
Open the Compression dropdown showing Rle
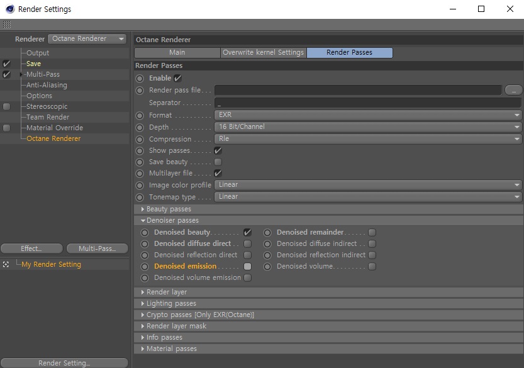click(x=368, y=139)
